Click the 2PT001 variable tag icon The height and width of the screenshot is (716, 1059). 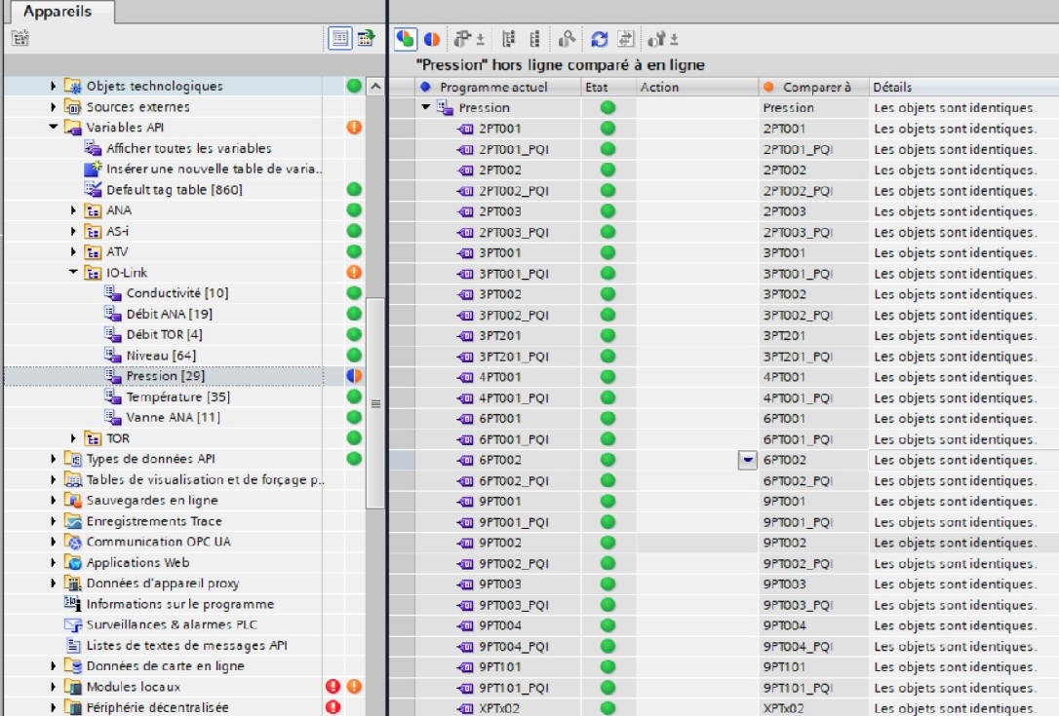click(x=466, y=129)
